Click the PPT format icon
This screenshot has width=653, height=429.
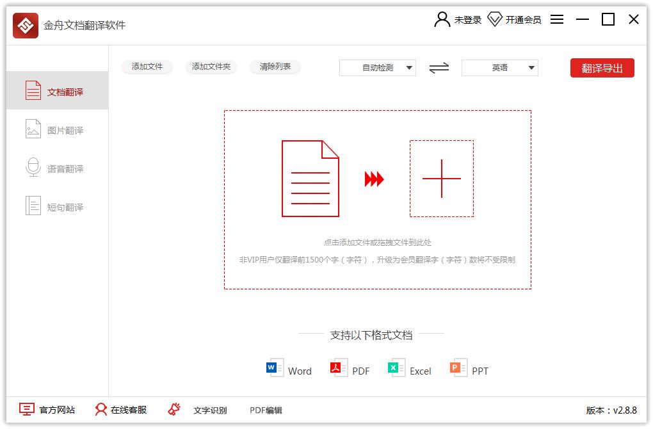click(x=455, y=368)
